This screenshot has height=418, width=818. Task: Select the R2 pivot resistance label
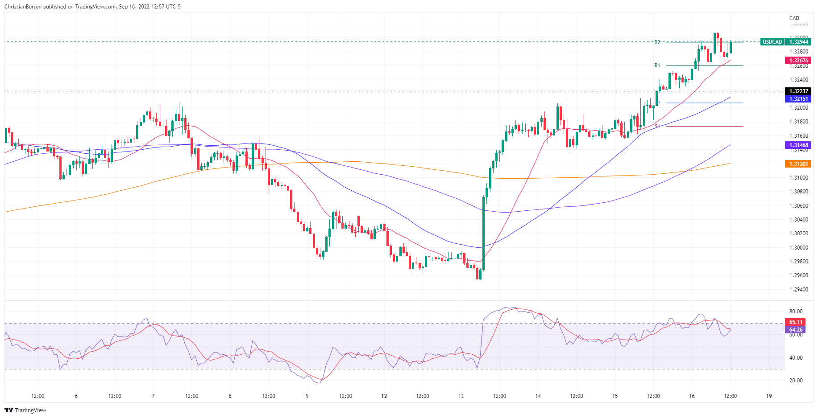click(x=657, y=42)
